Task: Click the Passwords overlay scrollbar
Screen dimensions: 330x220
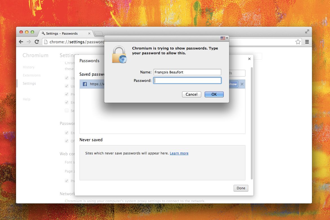Action: pyautogui.click(x=252, y=123)
